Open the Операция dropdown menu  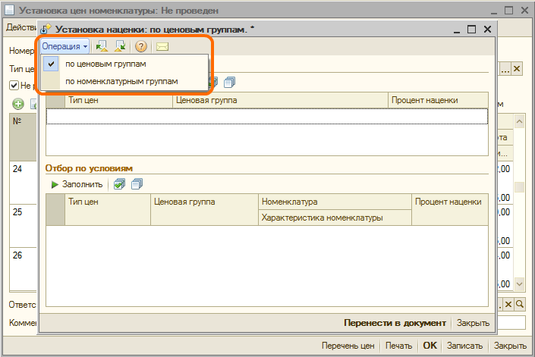65,46
